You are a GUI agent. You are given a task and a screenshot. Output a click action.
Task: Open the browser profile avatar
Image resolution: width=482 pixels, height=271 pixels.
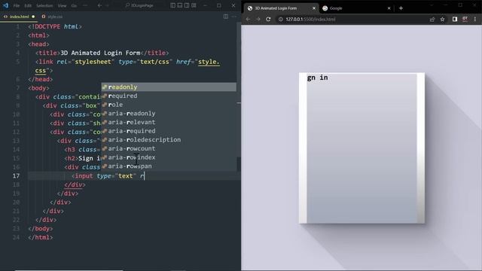465,19
